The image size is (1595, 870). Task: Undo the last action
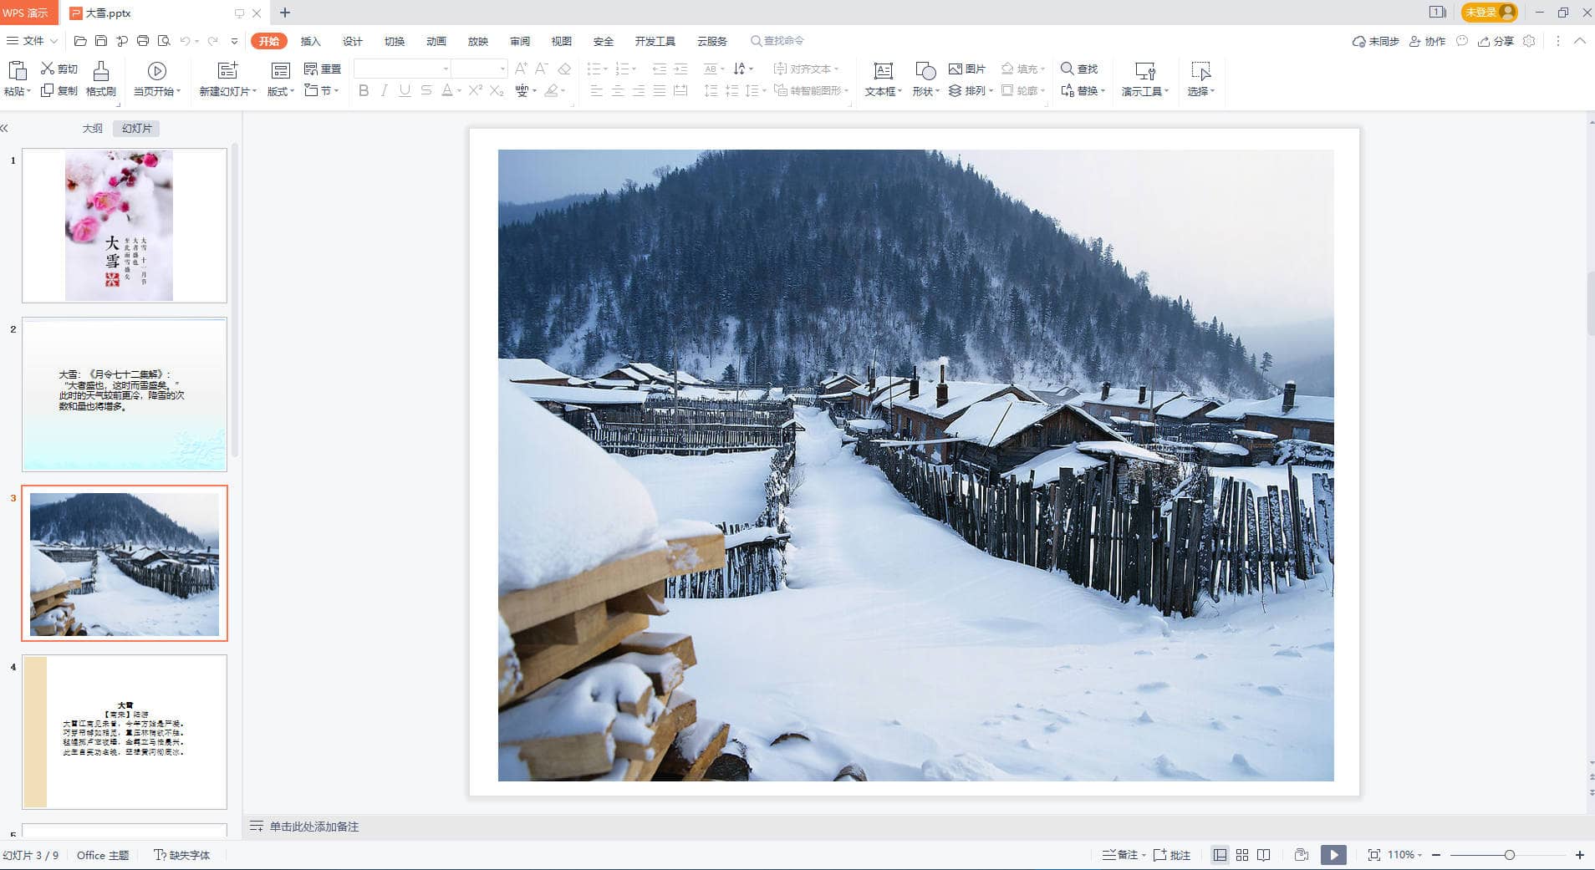[185, 41]
